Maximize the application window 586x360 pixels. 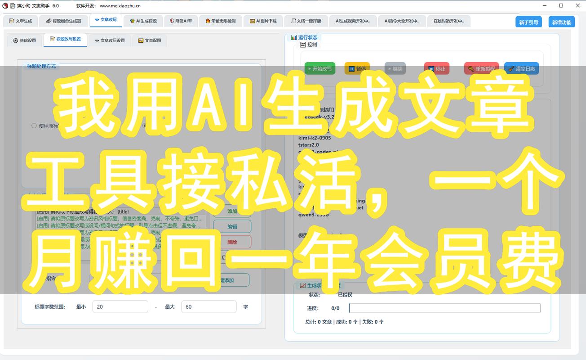561,6
